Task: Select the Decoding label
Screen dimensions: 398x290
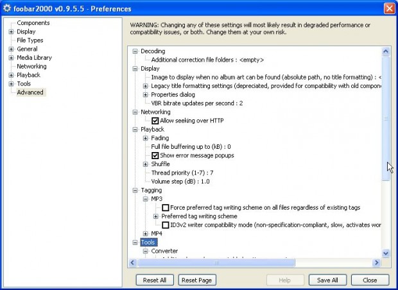Action: 153,51
